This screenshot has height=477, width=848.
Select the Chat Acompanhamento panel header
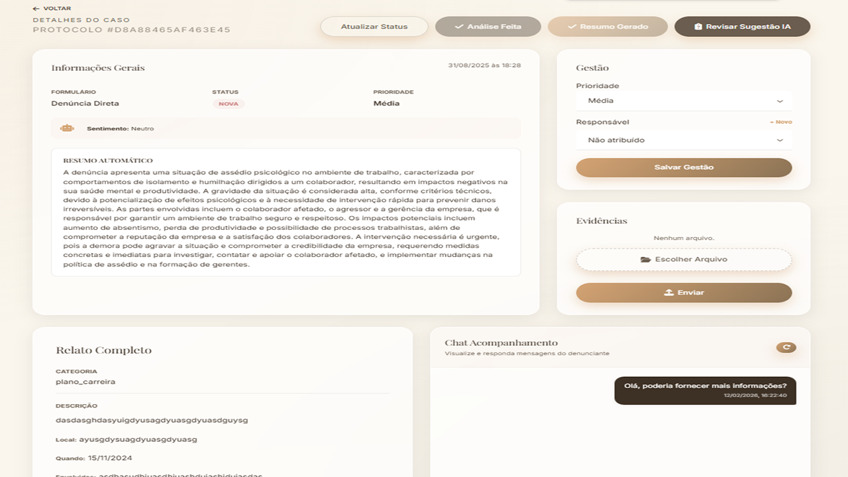(501, 343)
